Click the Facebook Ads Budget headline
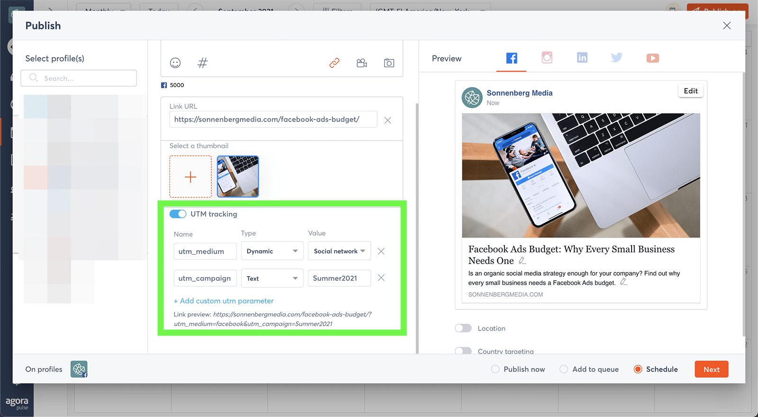Viewport: 758px width, 417px height. (x=571, y=255)
